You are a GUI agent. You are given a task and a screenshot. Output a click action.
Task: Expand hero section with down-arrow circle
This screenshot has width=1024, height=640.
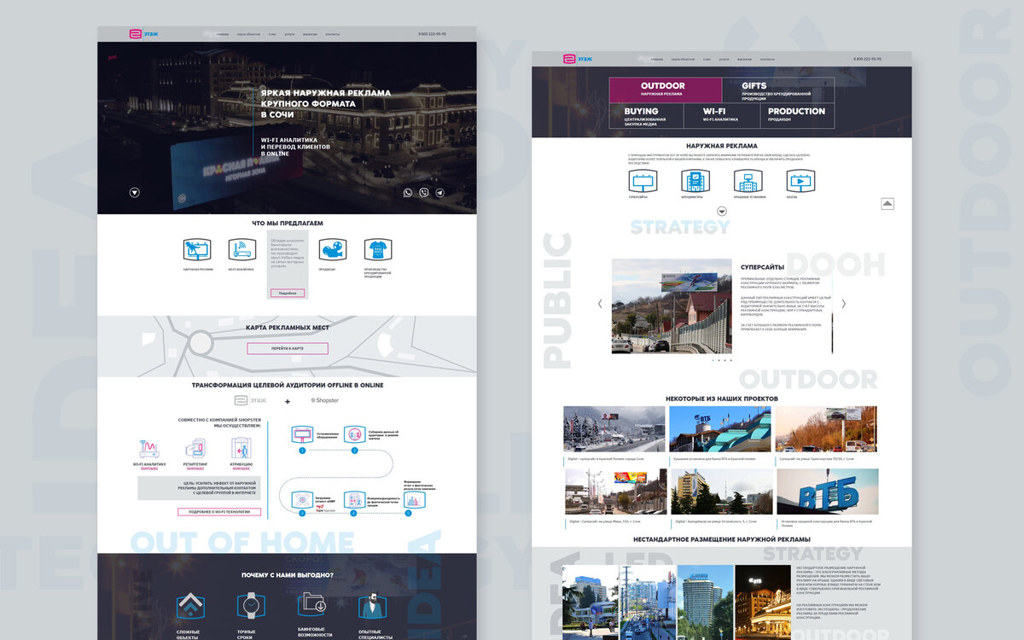point(134,193)
